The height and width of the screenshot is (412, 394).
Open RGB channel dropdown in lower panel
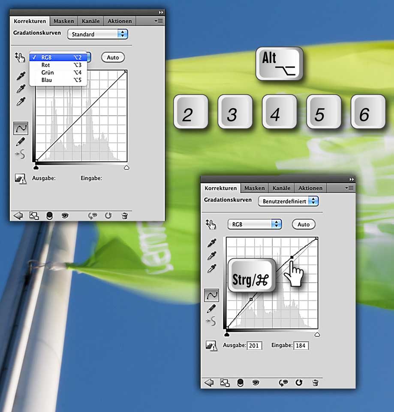tap(255, 224)
